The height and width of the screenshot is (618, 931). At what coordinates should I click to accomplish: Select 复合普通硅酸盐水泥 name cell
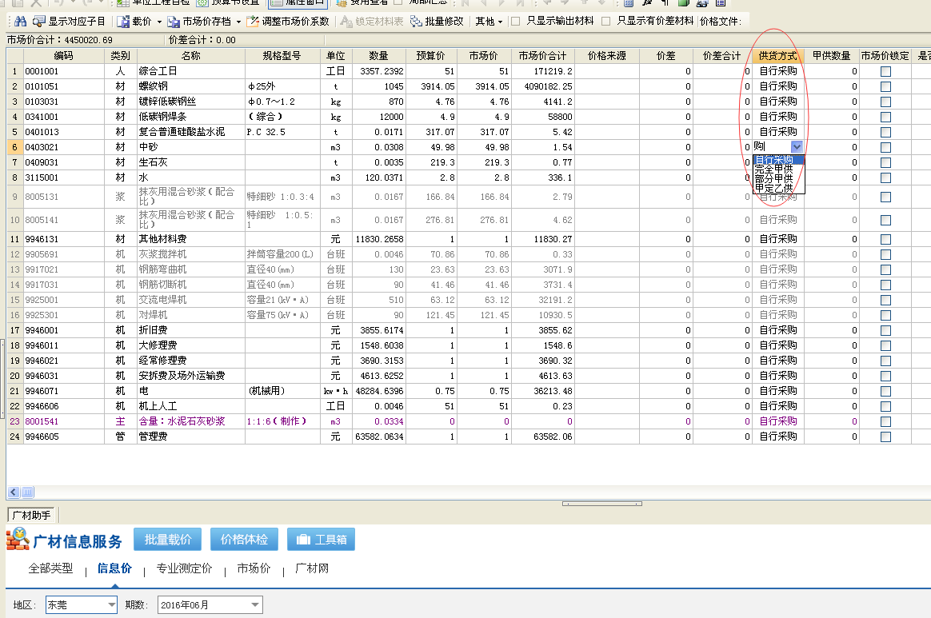[x=190, y=132]
